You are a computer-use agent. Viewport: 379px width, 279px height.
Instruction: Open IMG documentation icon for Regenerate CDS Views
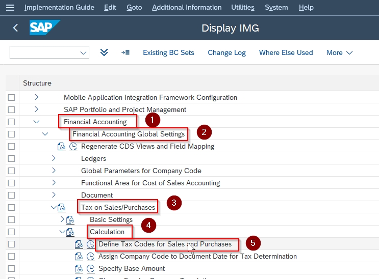tap(61, 147)
